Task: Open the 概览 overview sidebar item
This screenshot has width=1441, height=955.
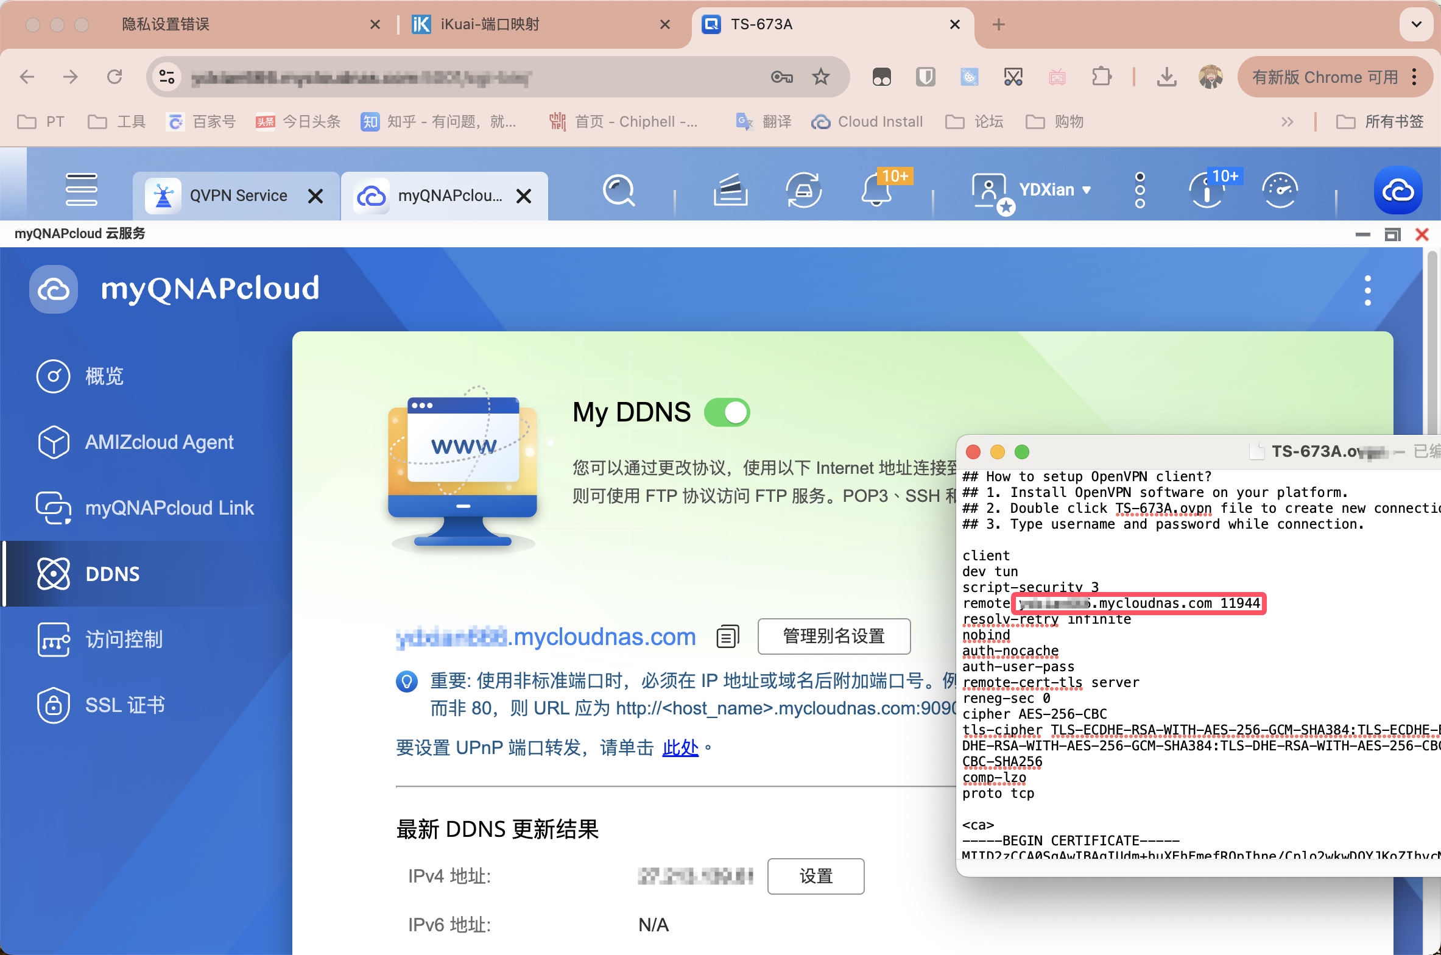Action: click(x=146, y=376)
